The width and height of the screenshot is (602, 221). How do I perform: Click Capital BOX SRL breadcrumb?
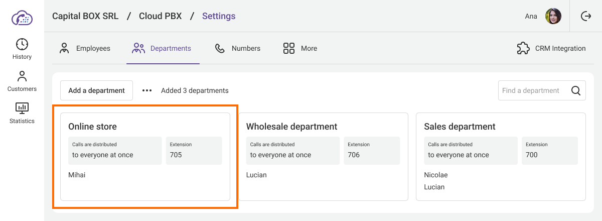click(x=85, y=16)
